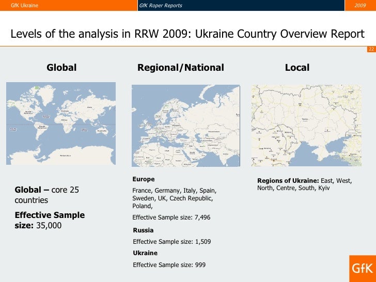Click the bold Russia subheading
The width and height of the screenshot is (376, 282).
click(x=143, y=230)
